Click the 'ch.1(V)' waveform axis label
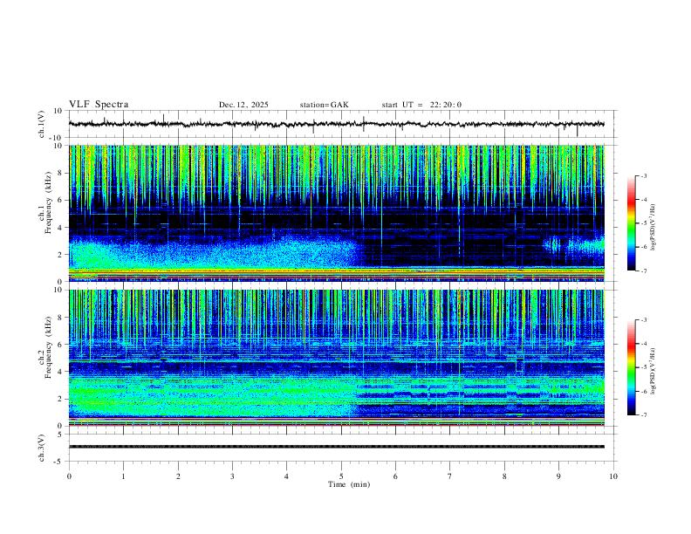The image size is (691, 534). pos(42,124)
